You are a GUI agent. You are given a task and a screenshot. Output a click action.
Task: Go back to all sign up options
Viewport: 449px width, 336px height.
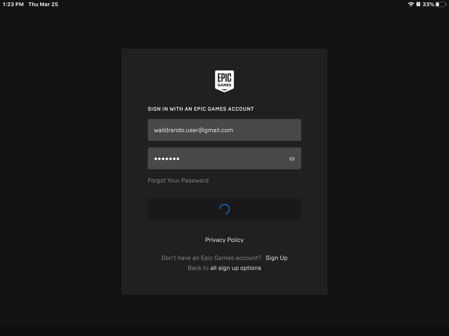tap(236, 268)
